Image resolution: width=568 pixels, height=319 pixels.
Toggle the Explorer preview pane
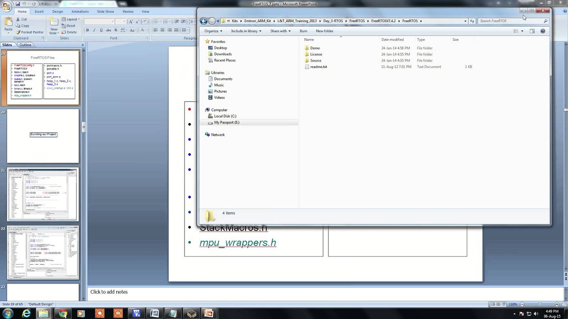(x=532, y=31)
